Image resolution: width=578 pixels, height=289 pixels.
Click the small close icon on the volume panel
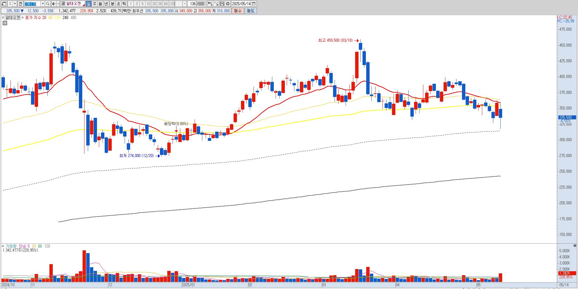(x=575, y=245)
